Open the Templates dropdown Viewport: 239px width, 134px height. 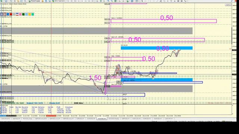137,1
